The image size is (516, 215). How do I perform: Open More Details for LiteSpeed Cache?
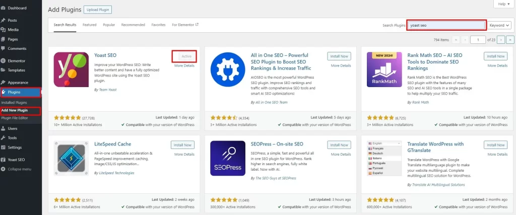pos(184,155)
